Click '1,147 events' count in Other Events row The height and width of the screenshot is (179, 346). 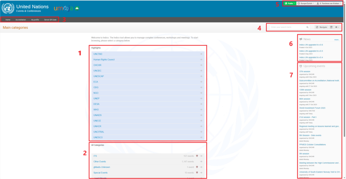[188, 161]
